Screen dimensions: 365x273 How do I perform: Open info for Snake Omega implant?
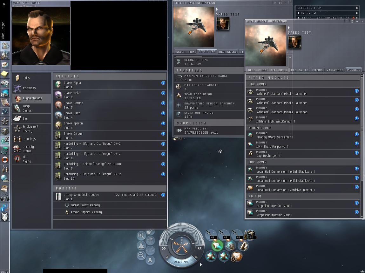[163, 133]
